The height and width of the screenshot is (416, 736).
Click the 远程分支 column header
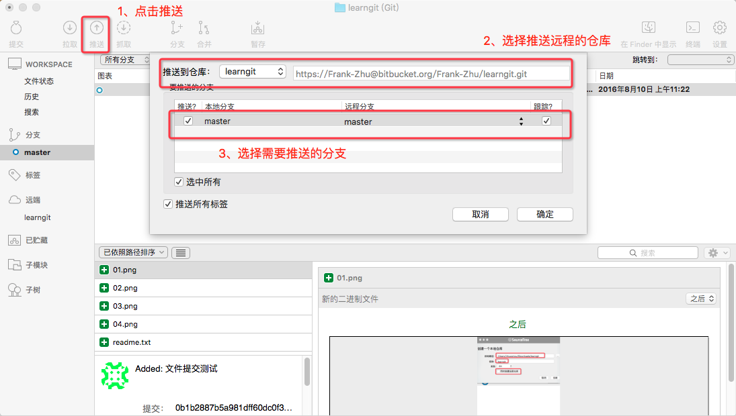[360, 106]
